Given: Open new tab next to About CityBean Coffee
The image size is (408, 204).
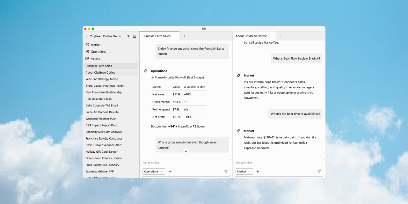Looking at the screenshot, I should pyautogui.click(x=281, y=36).
